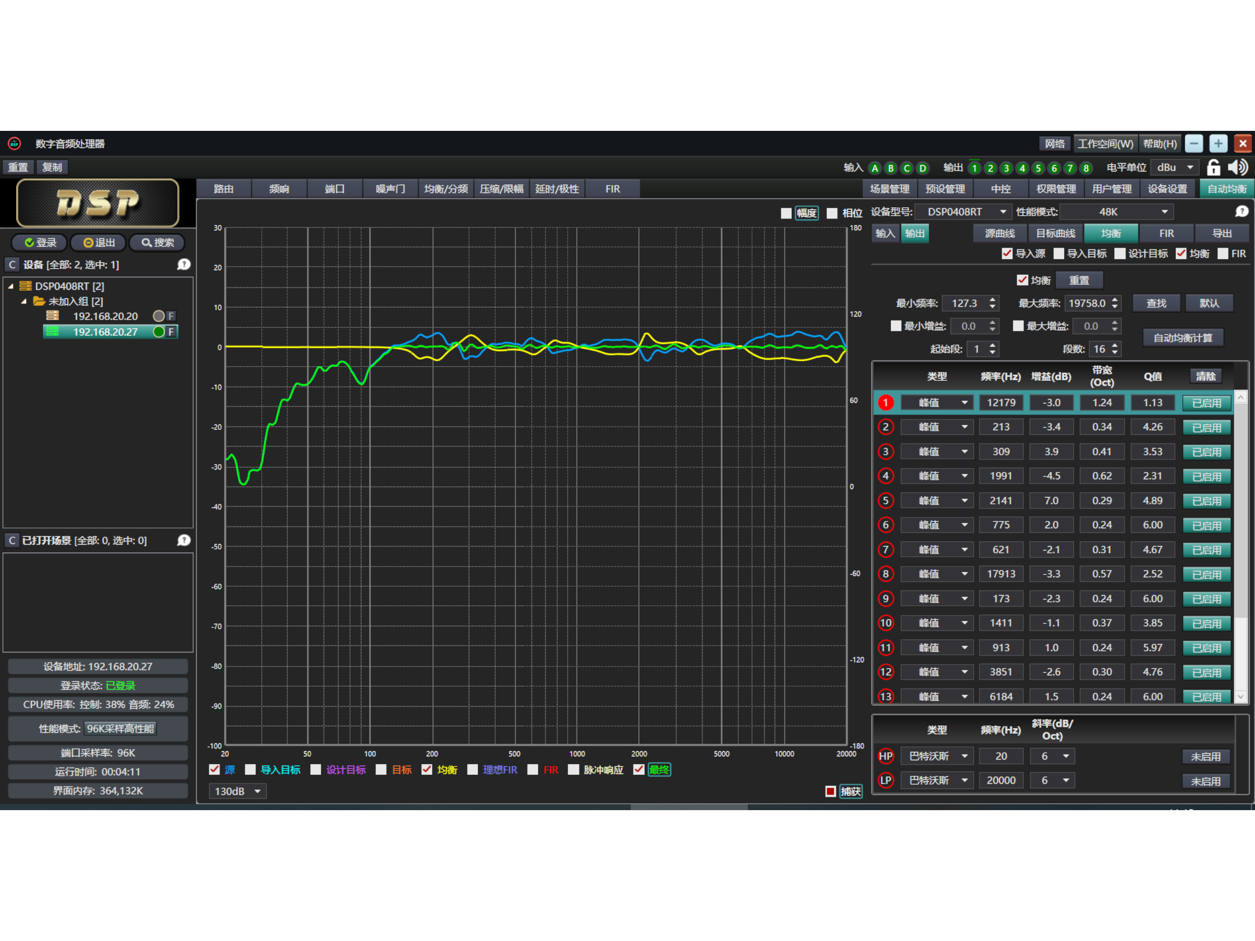Select device 192.168.20.27 in tree
The image size is (1255, 941).
tap(111, 332)
